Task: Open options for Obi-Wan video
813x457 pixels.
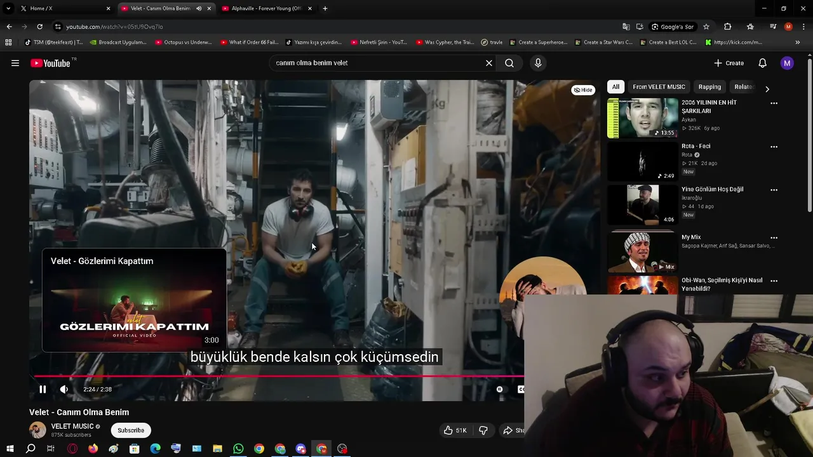Action: point(774,281)
